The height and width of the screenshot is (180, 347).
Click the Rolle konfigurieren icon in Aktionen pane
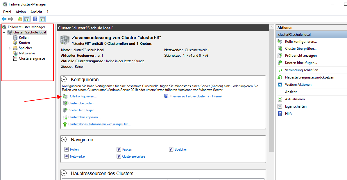[280, 41]
